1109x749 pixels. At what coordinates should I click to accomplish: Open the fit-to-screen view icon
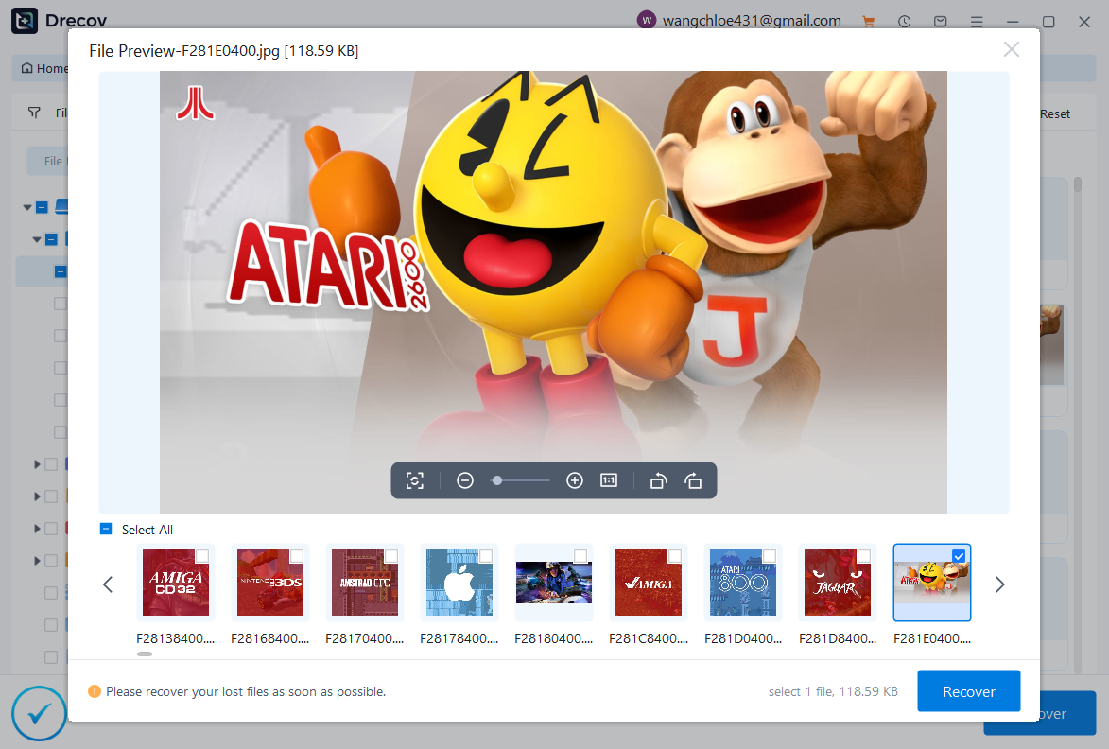pos(415,480)
